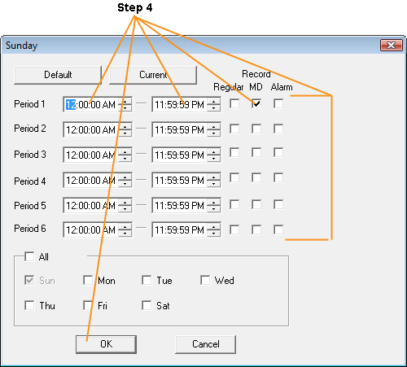Increase Period 1 start time with up arrow
407x367 pixels.
point(125,102)
